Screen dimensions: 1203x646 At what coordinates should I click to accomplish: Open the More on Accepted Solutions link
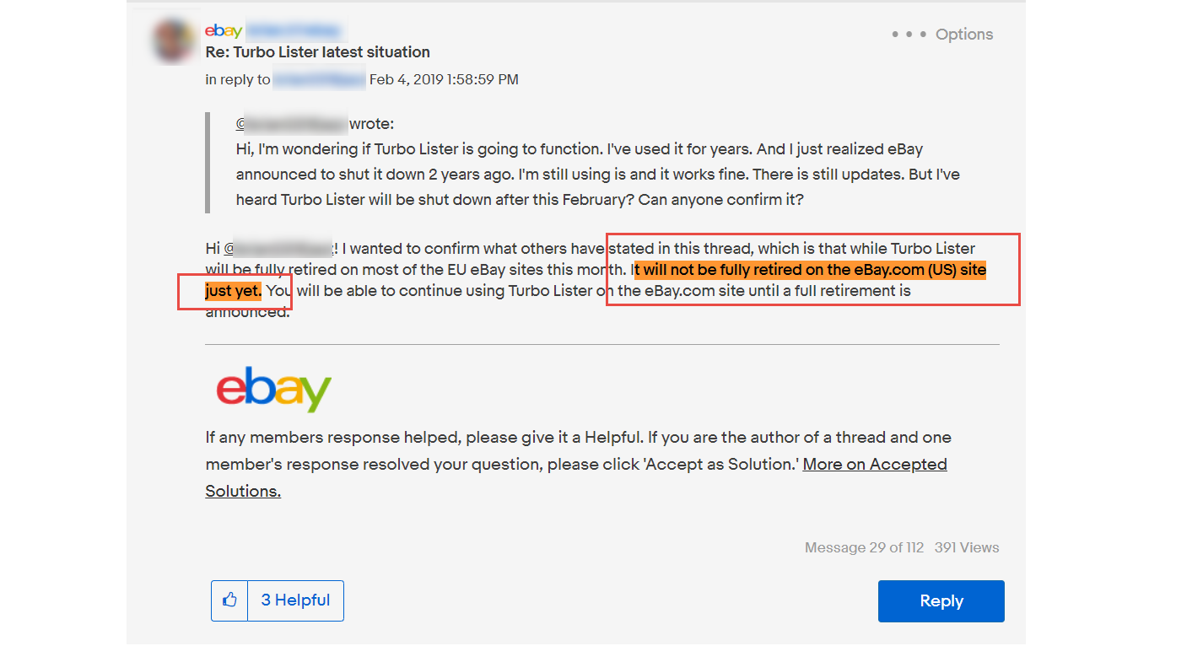click(x=576, y=477)
